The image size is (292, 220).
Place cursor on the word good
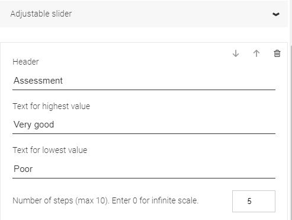pyautogui.click(x=44, y=125)
